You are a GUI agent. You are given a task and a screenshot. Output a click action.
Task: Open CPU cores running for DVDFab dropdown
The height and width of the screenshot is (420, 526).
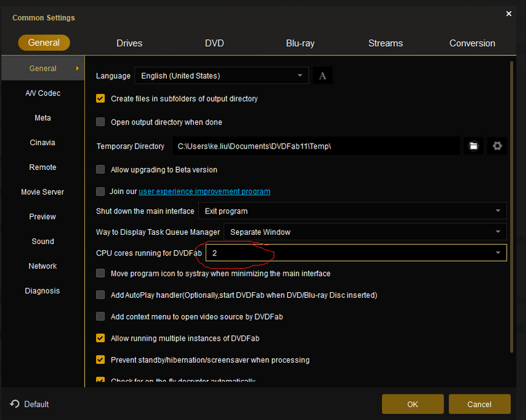(x=356, y=253)
